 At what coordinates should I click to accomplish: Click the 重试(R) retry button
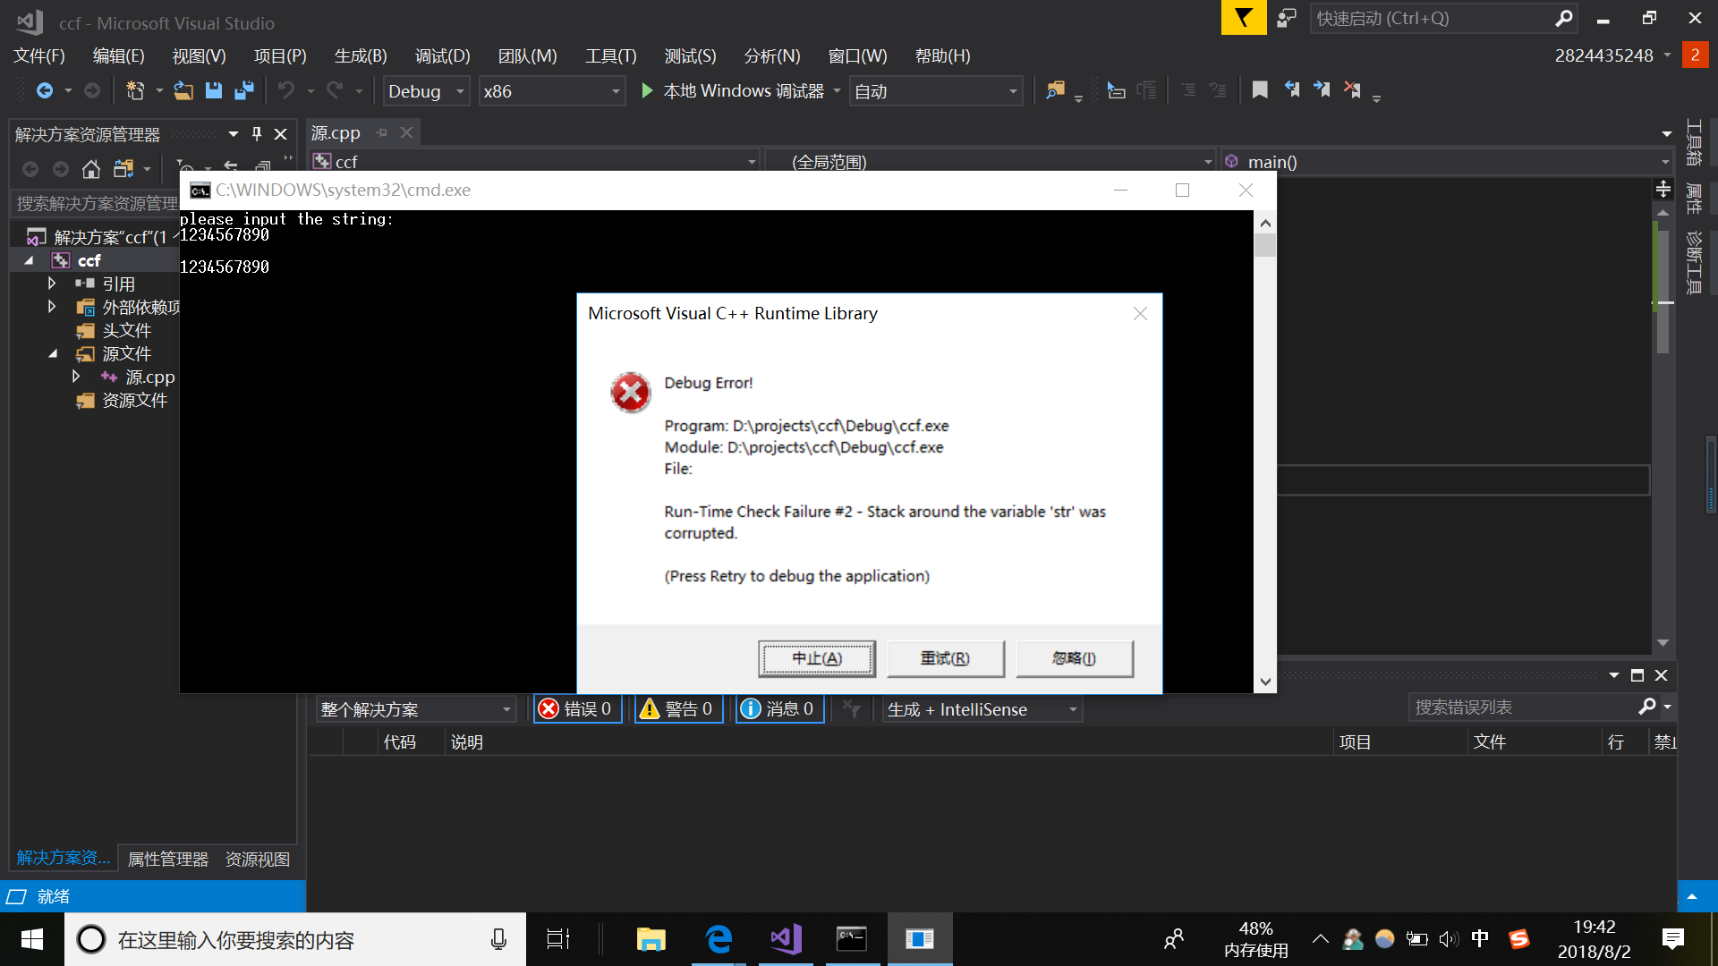tap(945, 658)
